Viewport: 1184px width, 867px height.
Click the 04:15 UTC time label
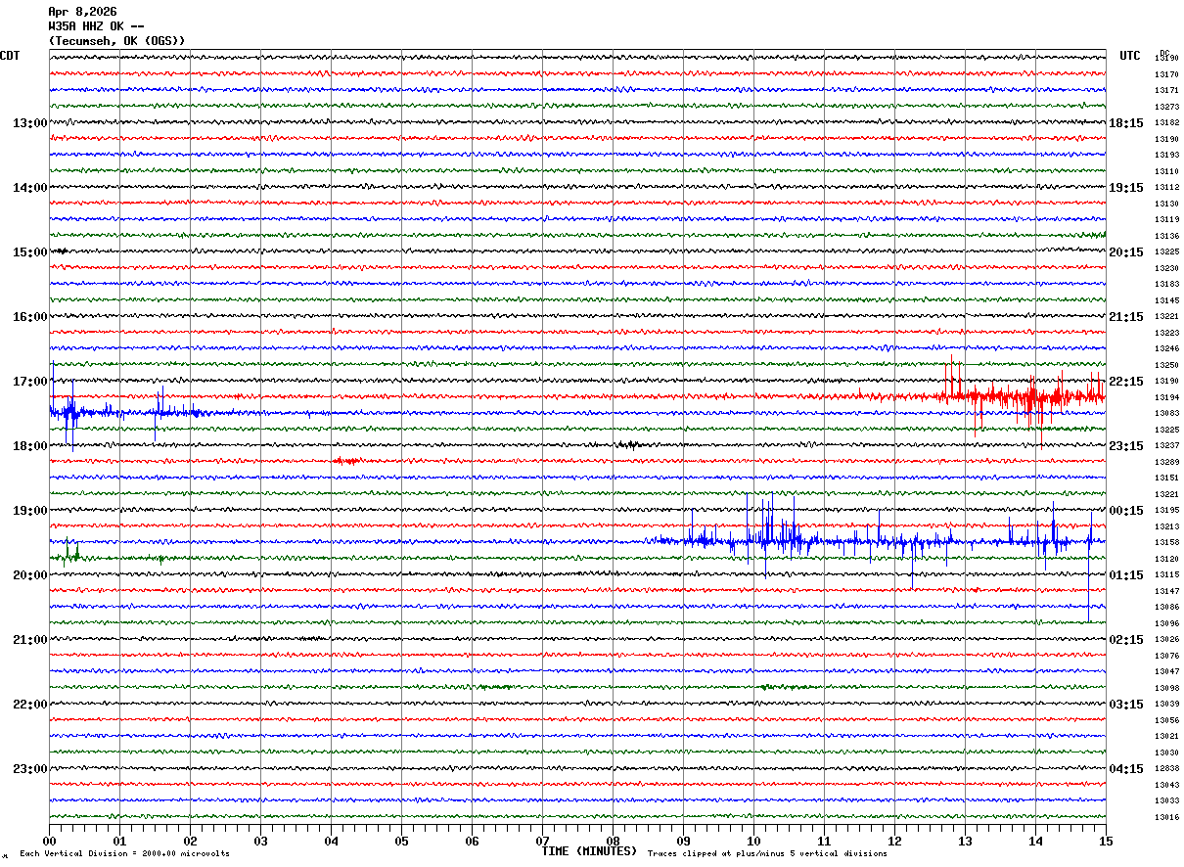coord(1126,769)
